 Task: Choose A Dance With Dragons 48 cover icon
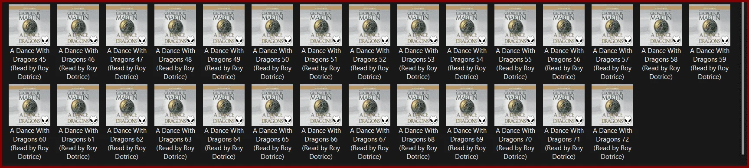[x=175, y=25]
